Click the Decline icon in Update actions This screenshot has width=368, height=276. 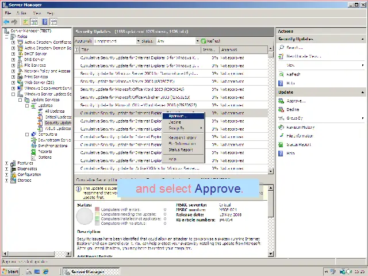coord(281,110)
